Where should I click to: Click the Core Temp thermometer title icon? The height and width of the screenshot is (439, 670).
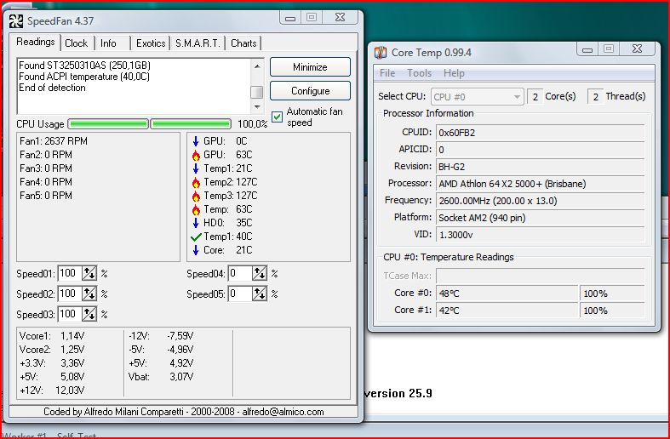[381, 53]
